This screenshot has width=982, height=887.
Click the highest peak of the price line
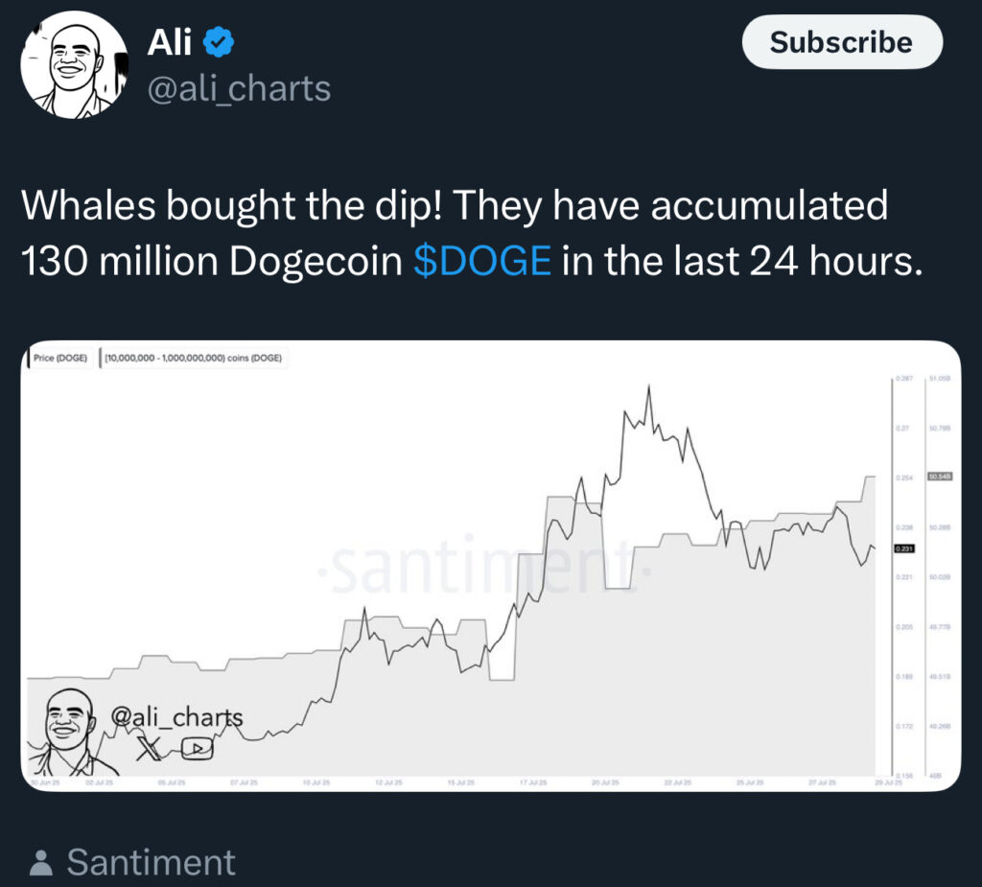(649, 385)
